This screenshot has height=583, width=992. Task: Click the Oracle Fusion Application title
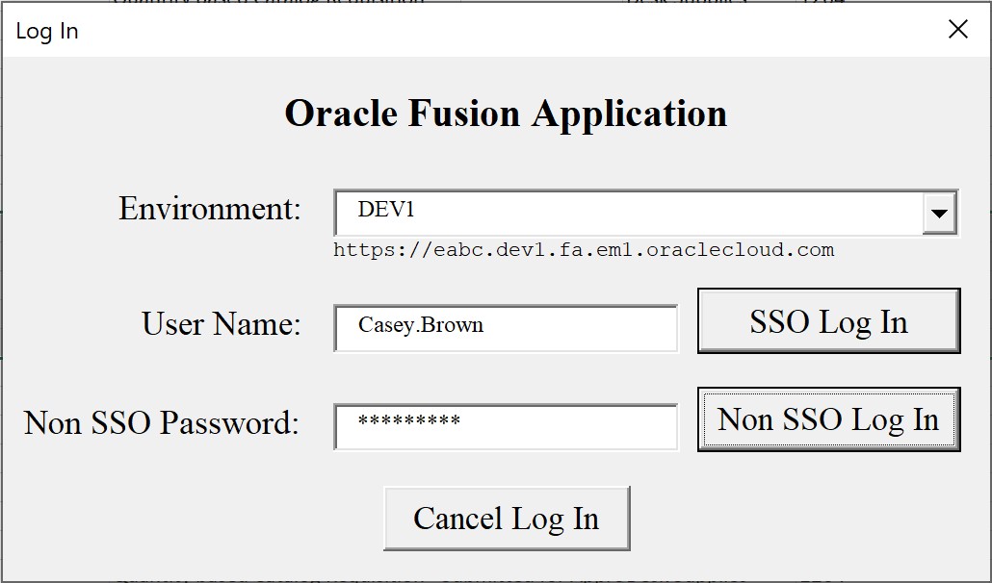505,114
